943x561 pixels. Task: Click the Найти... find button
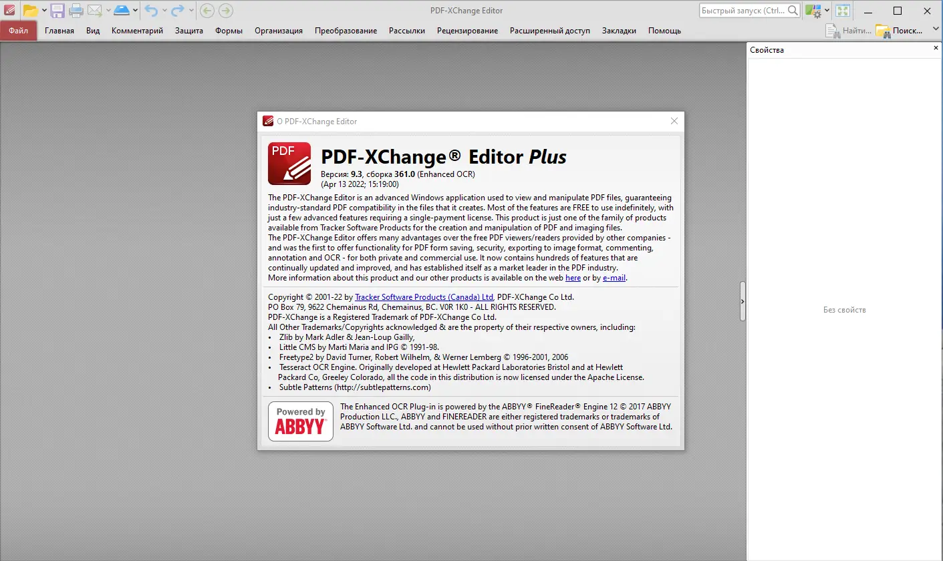point(849,31)
